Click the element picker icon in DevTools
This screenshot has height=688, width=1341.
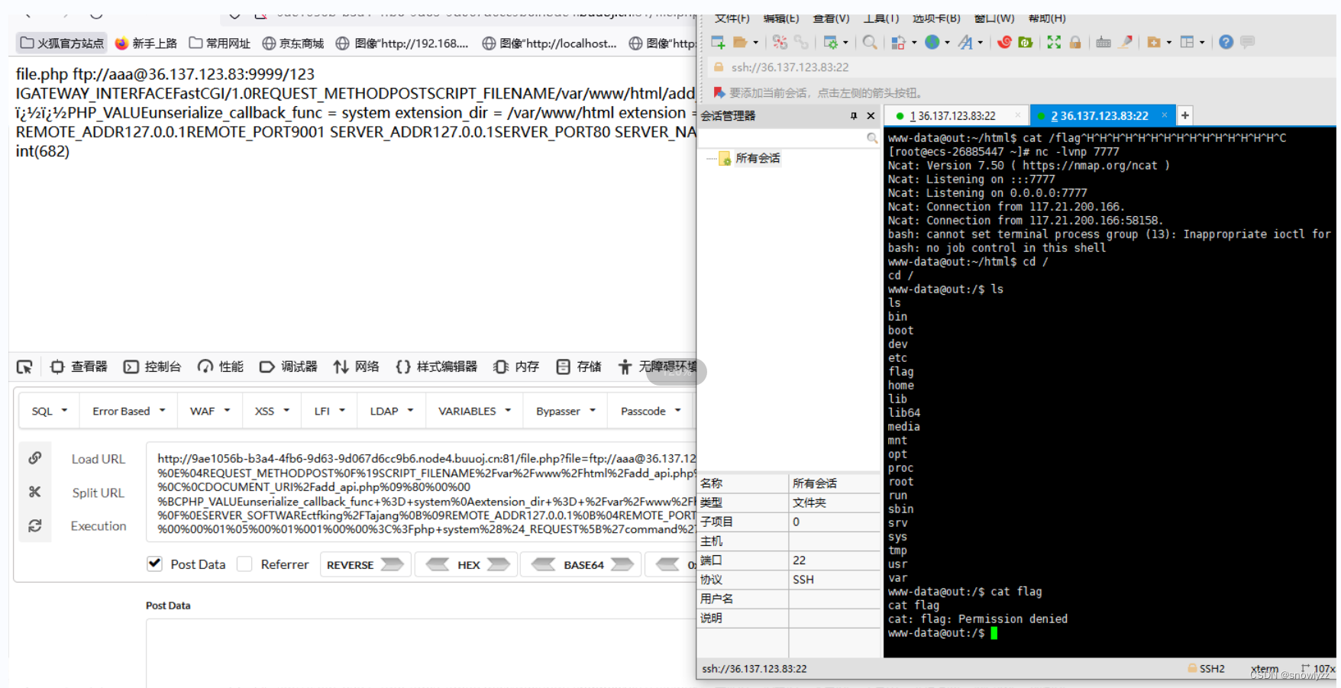pyautogui.click(x=24, y=367)
